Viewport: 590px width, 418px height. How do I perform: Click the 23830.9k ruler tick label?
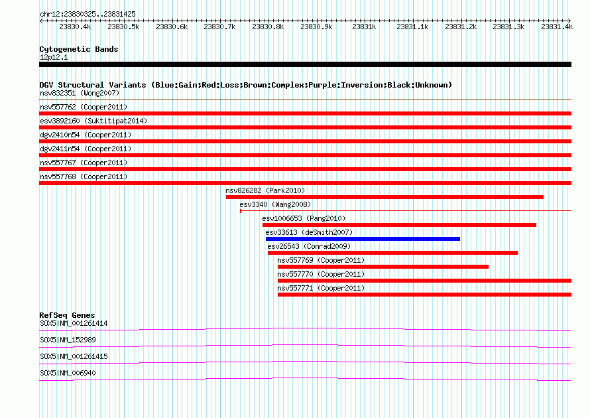pyautogui.click(x=316, y=27)
